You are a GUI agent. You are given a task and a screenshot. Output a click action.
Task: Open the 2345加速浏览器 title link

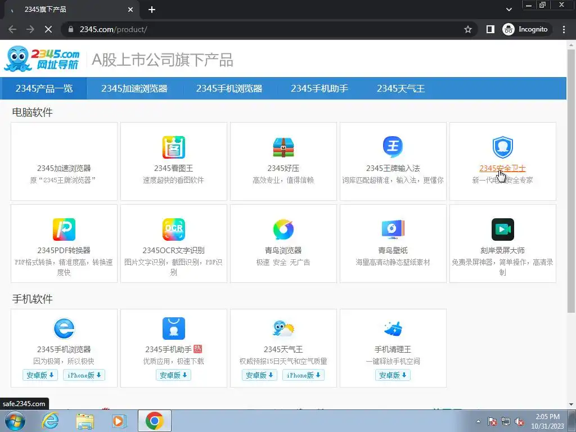[64, 168]
